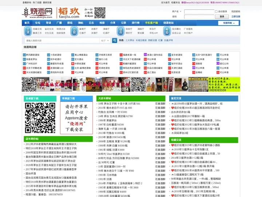Click the red A5 badge 福建老酒一线
Image resolution: width=262 pixels, height=197 pixels.
click(121, 55)
